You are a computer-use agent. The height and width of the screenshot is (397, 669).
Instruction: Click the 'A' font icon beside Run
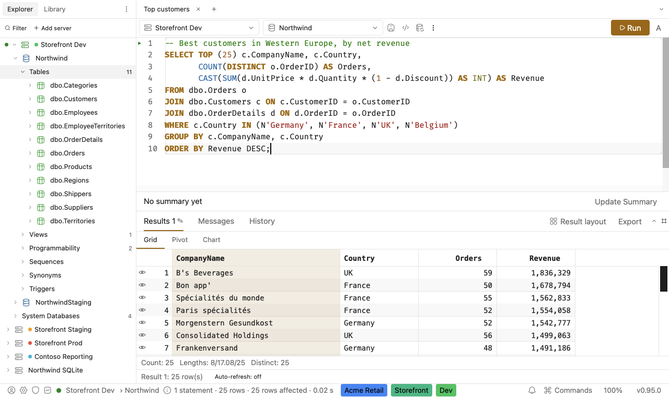[659, 28]
